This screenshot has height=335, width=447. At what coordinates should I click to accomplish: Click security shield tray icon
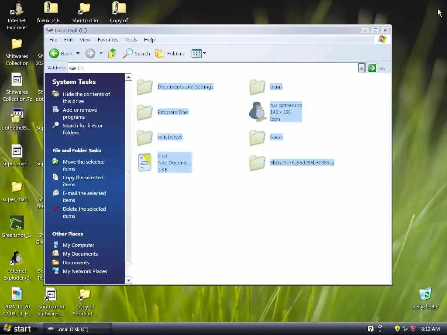397,329
